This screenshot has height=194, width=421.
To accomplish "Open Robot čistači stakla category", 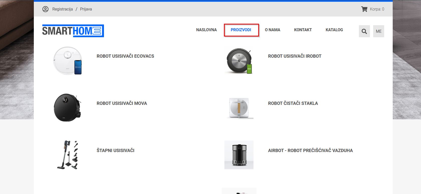I will (293, 103).
